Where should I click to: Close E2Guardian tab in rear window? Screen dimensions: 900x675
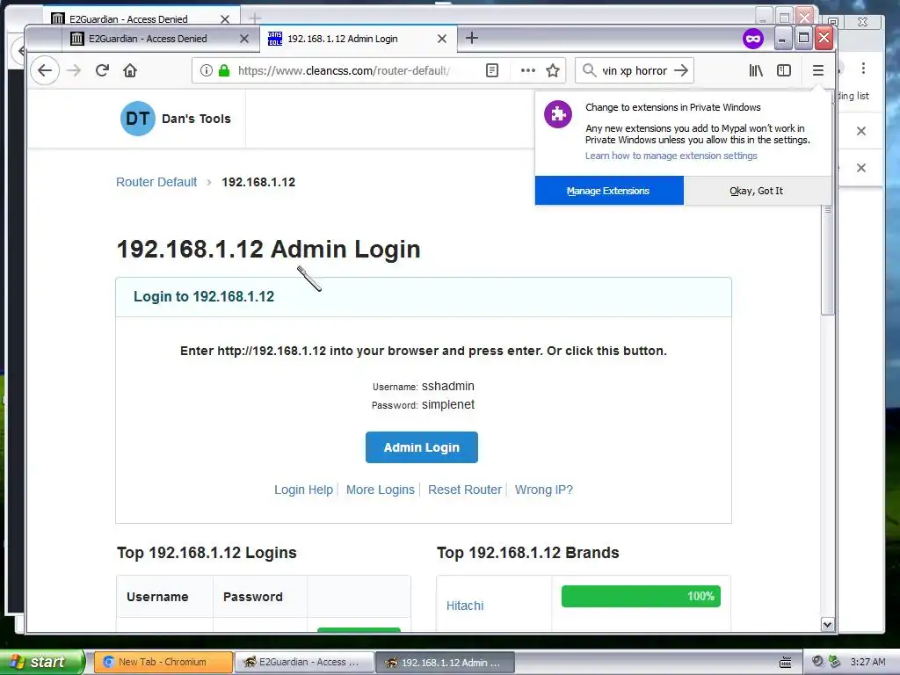tap(225, 19)
